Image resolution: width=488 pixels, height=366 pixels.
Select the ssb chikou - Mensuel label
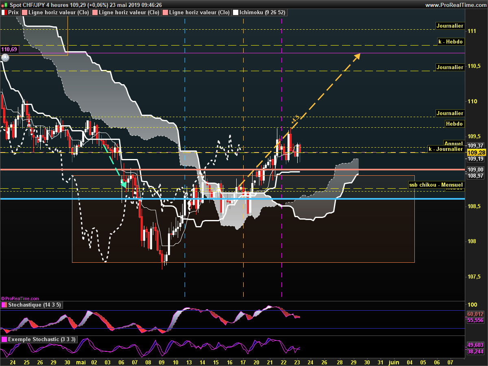tap(436, 185)
